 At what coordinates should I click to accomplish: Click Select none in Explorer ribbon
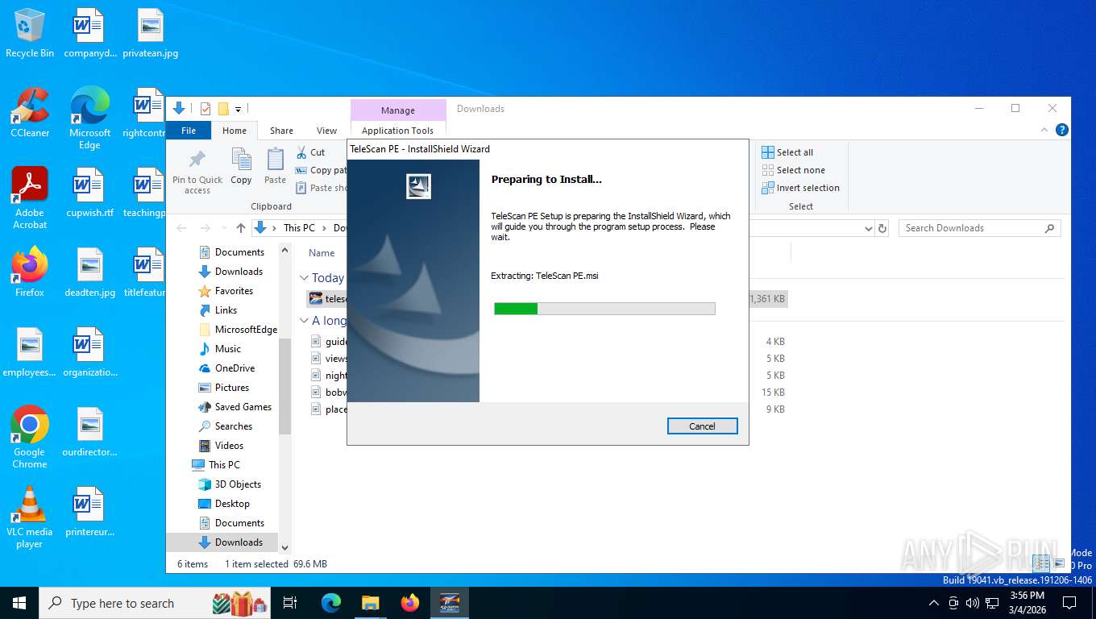pos(793,170)
